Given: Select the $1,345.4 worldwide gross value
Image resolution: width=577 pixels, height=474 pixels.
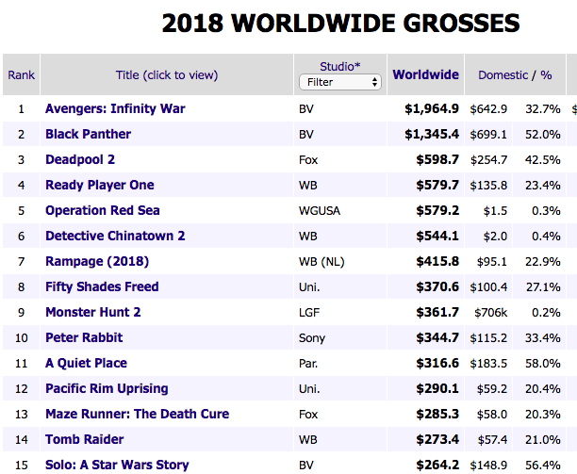Looking at the screenshot, I should pos(432,134).
